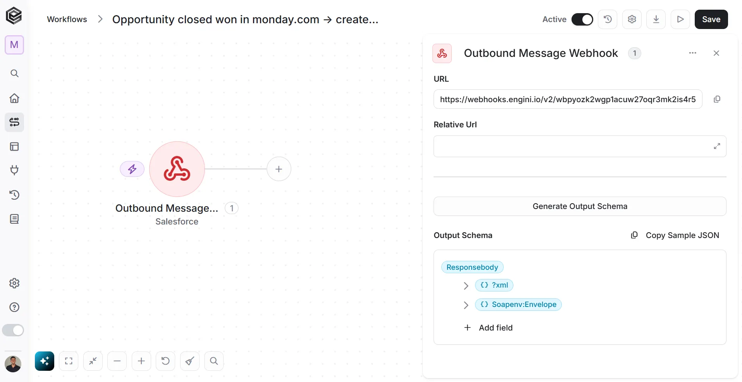Expand the Relative Url field editor
The width and height of the screenshot is (742, 382).
717,146
